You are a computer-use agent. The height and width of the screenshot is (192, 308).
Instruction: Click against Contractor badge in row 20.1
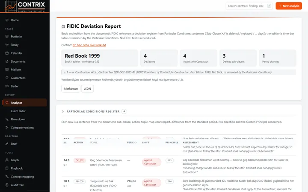tap(151, 183)
